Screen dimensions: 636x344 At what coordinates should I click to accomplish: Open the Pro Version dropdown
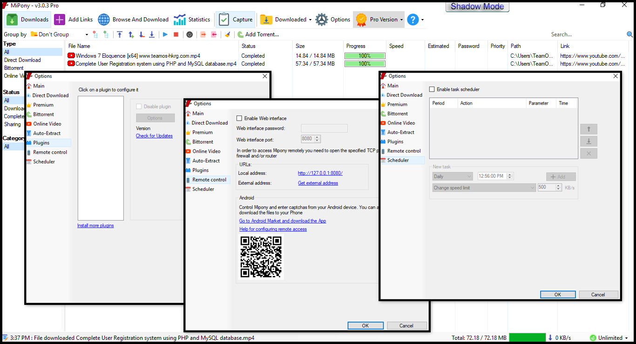379,20
